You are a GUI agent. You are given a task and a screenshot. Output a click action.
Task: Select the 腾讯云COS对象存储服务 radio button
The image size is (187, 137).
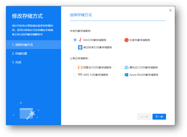pos(121,67)
